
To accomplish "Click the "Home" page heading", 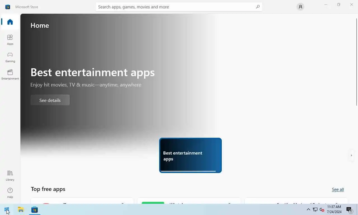I will point(40,25).
